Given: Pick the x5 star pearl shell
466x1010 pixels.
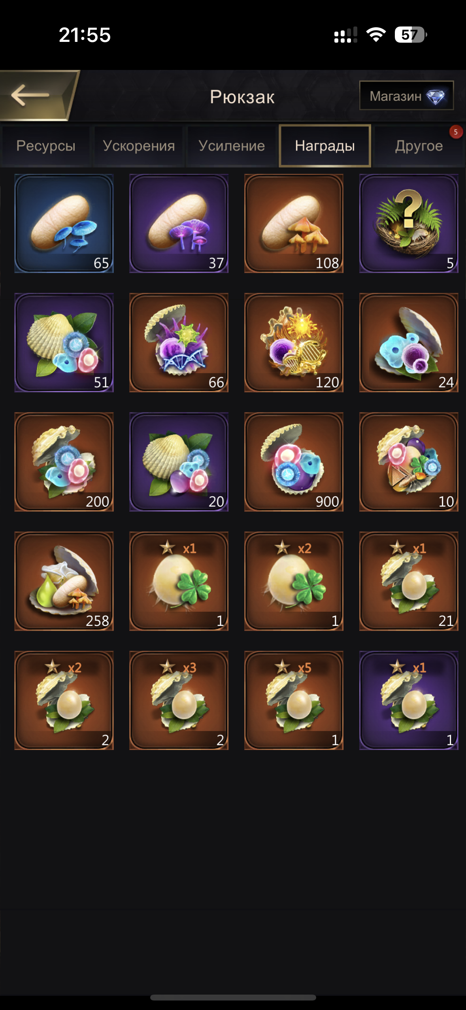Looking at the screenshot, I should [x=294, y=701].
